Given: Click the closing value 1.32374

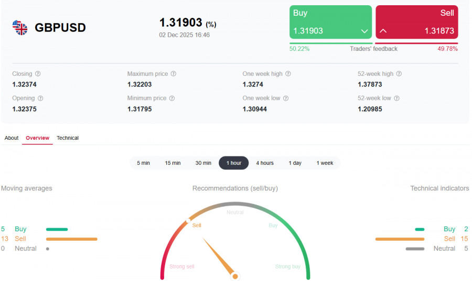Looking at the screenshot, I should click(24, 84).
